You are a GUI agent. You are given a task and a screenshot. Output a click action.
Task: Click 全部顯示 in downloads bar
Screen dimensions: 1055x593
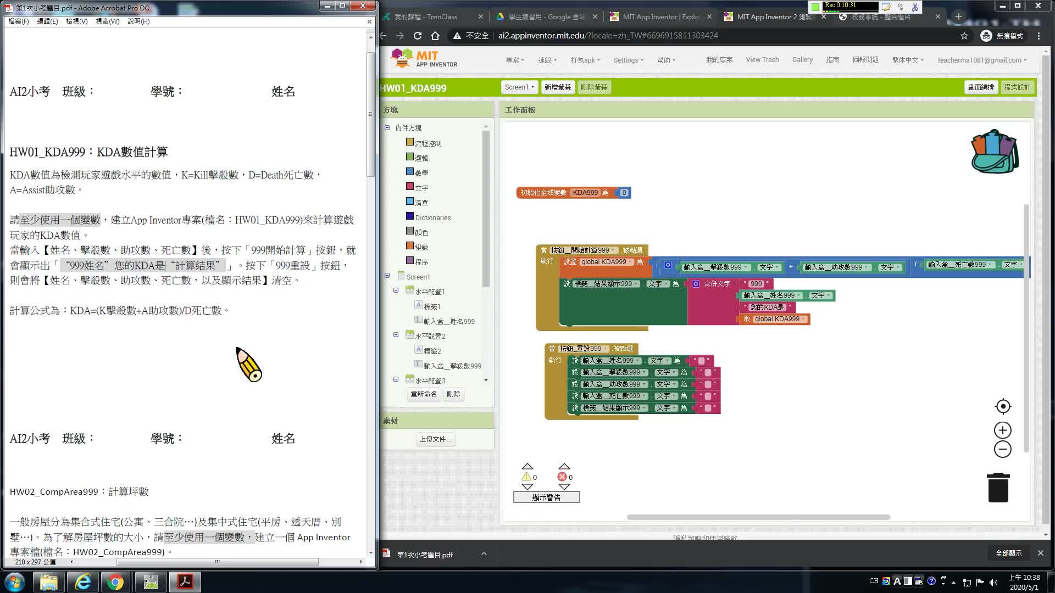tap(1009, 553)
